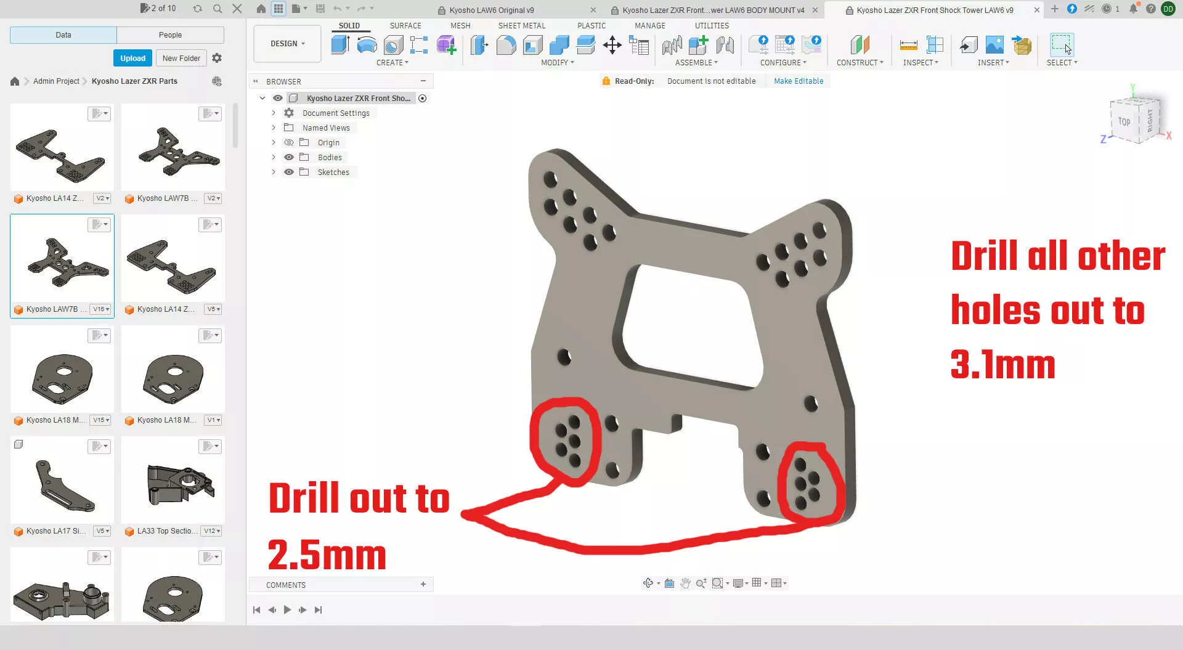Select the Offset Plane construct icon
Viewport: 1183px width, 650px height.
860,45
